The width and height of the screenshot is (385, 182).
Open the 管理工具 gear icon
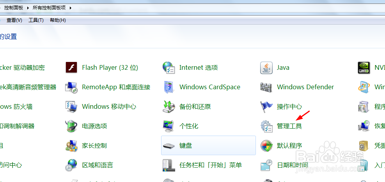pyautogui.click(x=266, y=126)
